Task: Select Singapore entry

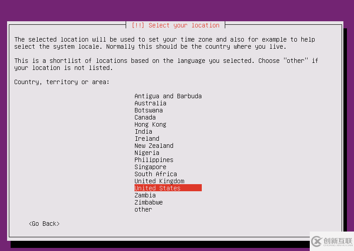Action: point(150,167)
